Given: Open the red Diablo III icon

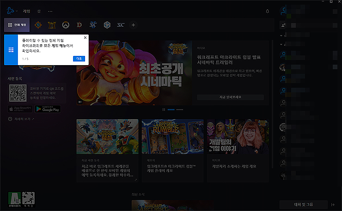Looking at the screenshot, I should tap(79, 25).
